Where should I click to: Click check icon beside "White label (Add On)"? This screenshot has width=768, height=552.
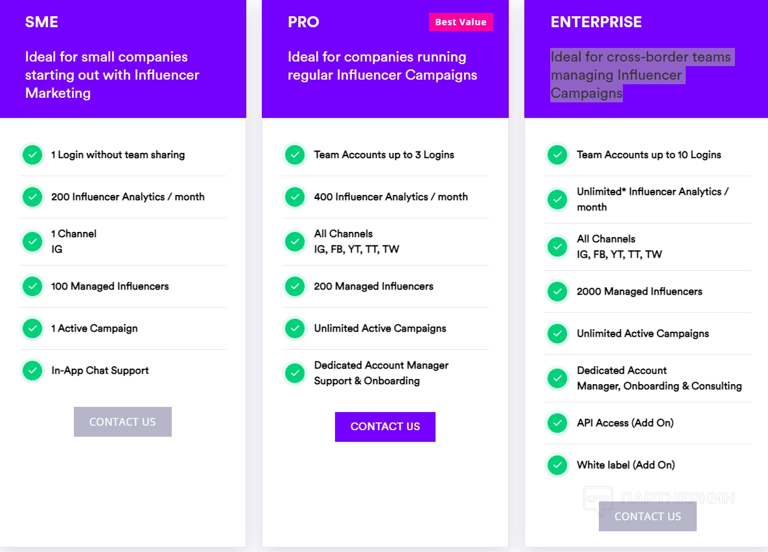click(x=557, y=465)
